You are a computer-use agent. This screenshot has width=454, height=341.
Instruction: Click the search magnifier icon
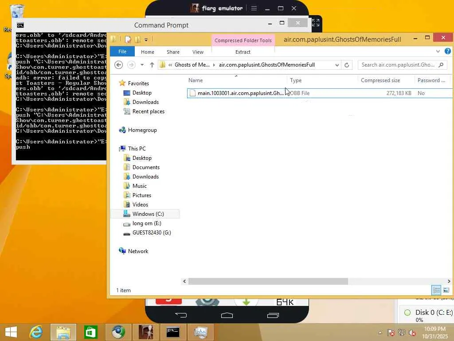pos(441,65)
